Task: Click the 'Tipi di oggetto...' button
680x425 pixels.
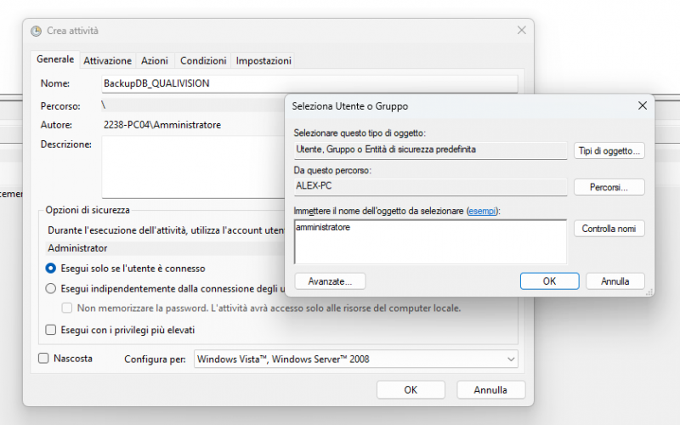Action: (x=609, y=150)
